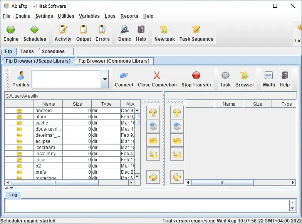
Task: Open the Settings menu
Action: pyautogui.click(x=44, y=16)
